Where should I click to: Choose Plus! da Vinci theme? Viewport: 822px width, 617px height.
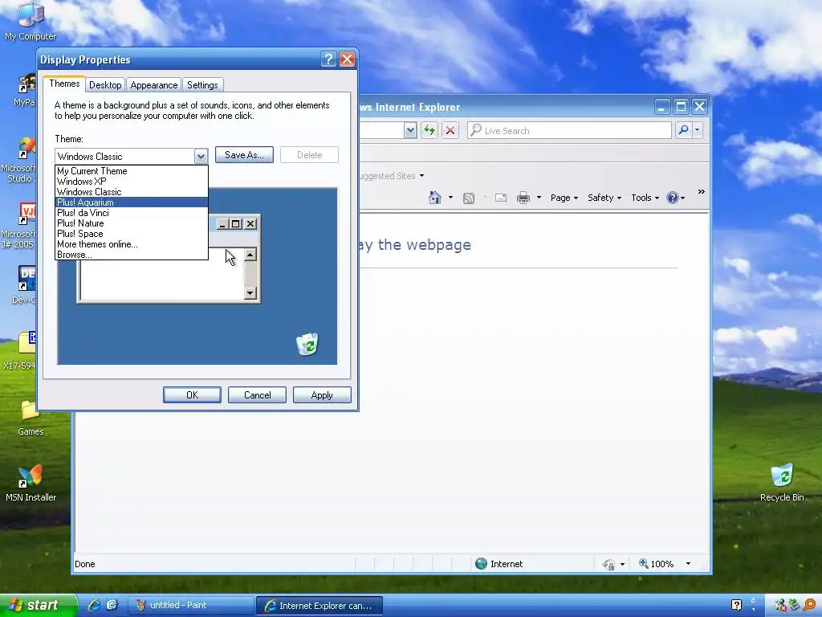point(132,213)
